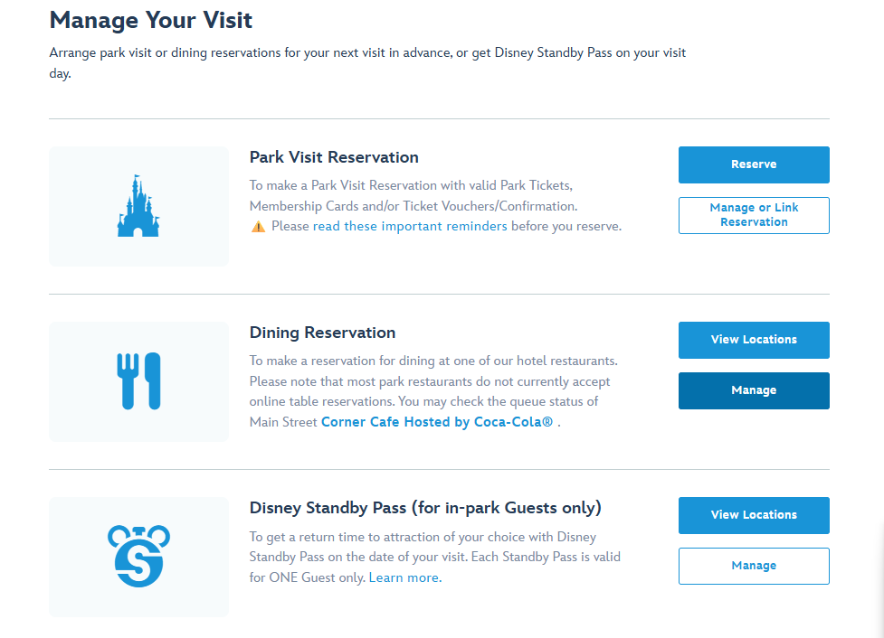
Task: Follow the Corner Cafe Hosted by Coca-Cola link
Action: coord(437,422)
